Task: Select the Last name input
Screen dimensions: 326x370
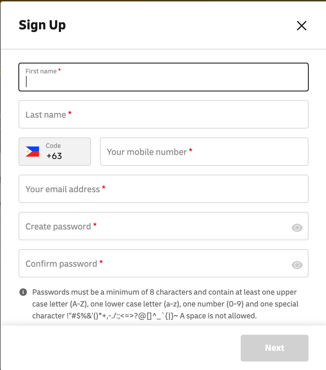Action: pyautogui.click(x=163, y=114)
